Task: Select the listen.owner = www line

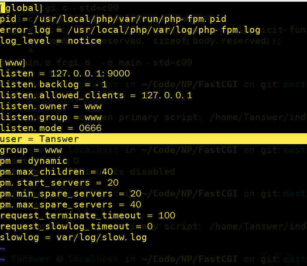Action: (x=51, y=107)
